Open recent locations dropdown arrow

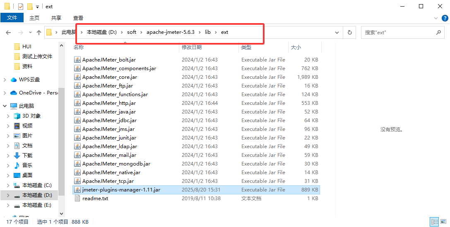point(30,33)
